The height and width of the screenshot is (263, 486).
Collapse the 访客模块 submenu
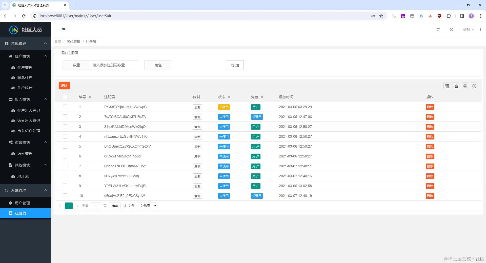click(x=25, y=142)
